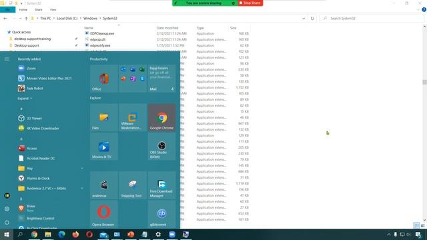The height and width of the screenshot is (240, 427).
Task: Open the notification center icon
Action: click(x=418, y=235)
